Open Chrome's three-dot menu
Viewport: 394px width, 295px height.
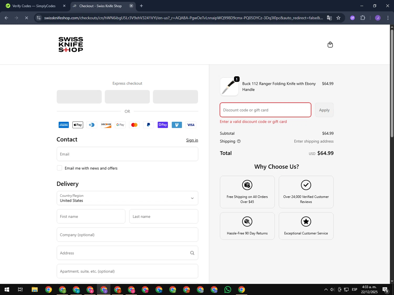point(388,18)
